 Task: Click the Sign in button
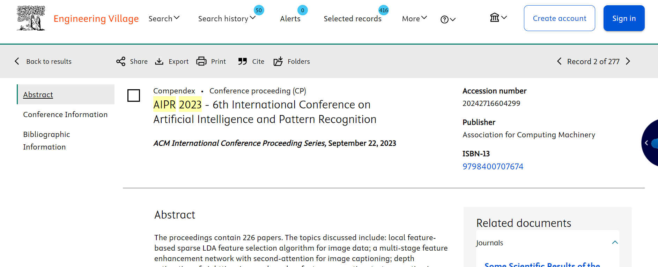point(624,18)
